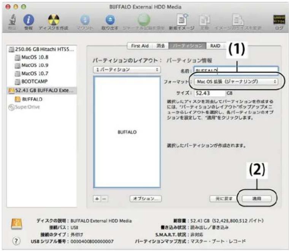The width and height of the screenshot is (289, 251).
Task: Open help with question mark button
Action: 16,241
